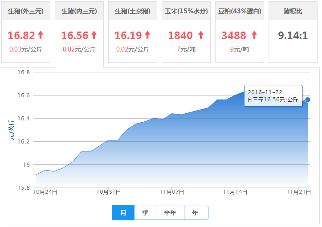Click the 16.4 y-axis label

coord(24,119)
